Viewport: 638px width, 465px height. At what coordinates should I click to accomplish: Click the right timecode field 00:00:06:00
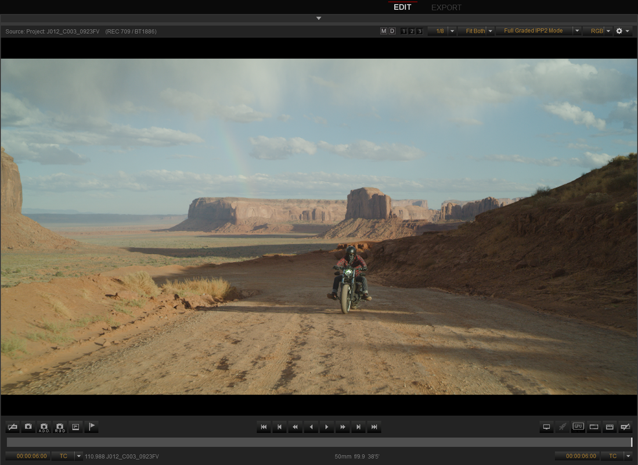click(578, 456)
